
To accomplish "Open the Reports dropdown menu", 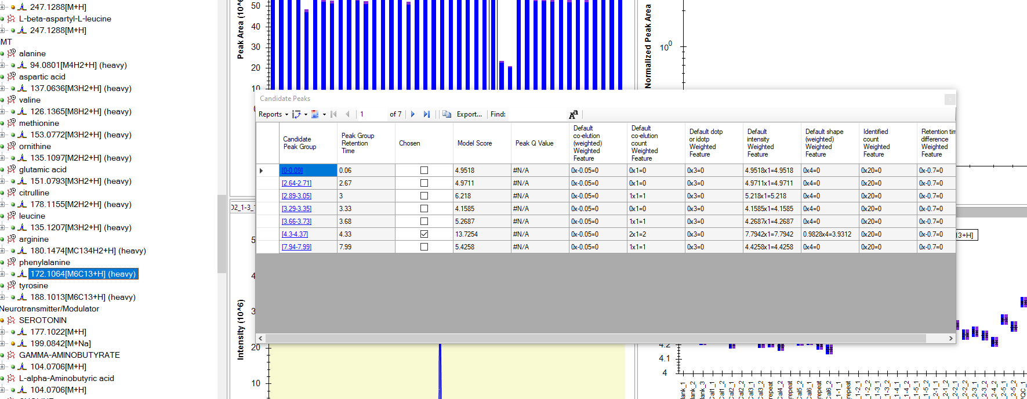I will (273, 114).
